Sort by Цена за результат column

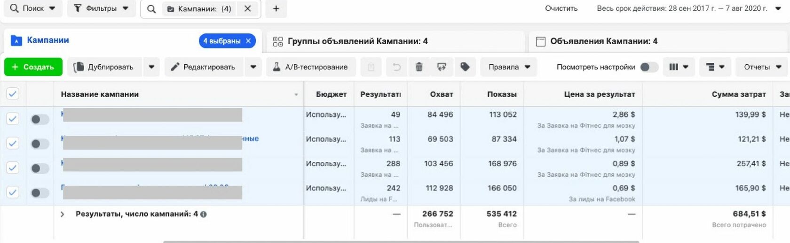point(600,94)
